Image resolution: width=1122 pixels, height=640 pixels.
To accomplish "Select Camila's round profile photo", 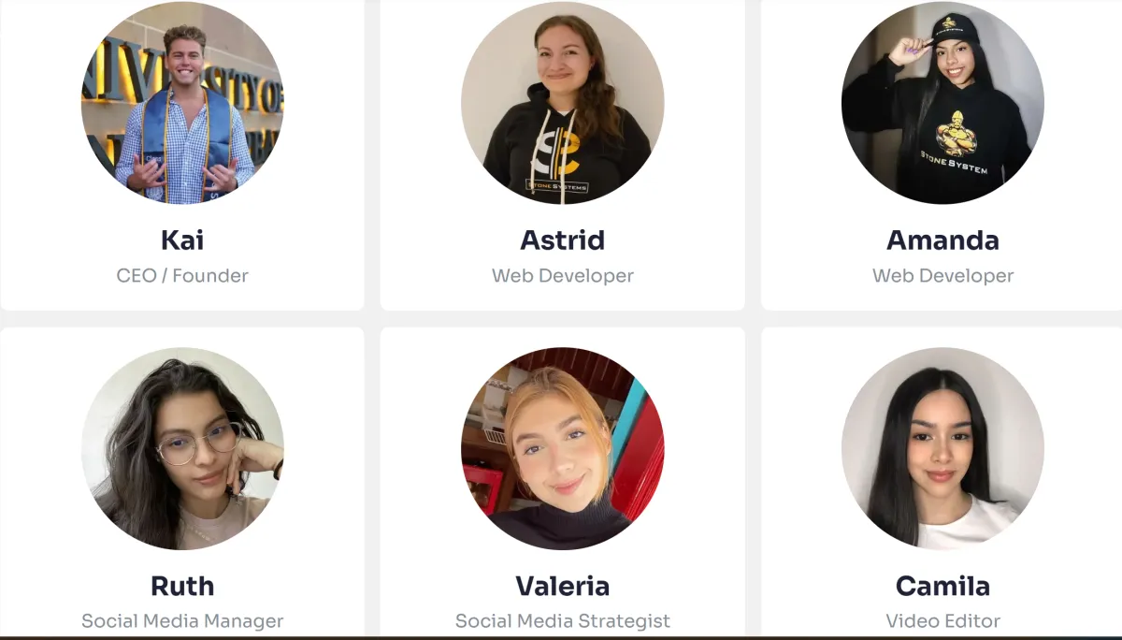I will 942,449.
